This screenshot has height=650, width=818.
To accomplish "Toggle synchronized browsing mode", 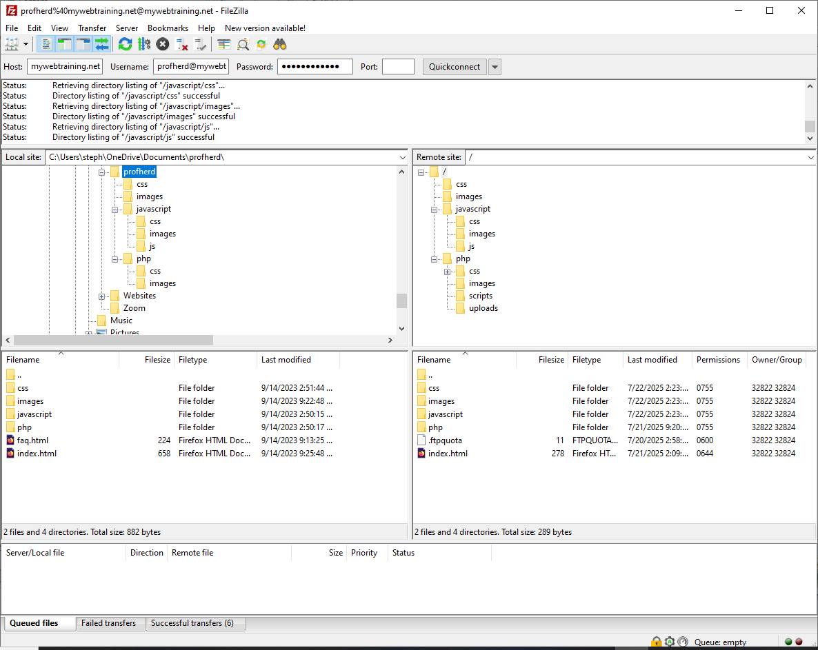I will coord(261,43).
